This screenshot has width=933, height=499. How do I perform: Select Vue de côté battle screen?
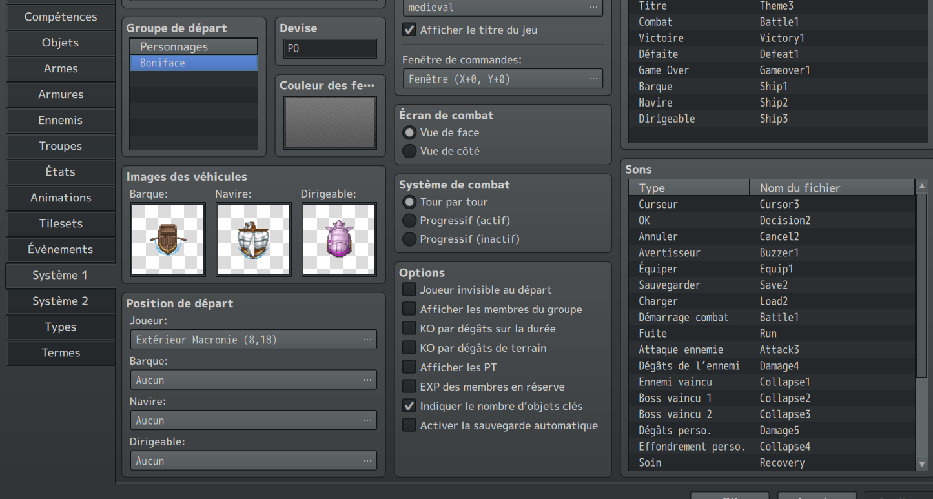click(409, 151)
